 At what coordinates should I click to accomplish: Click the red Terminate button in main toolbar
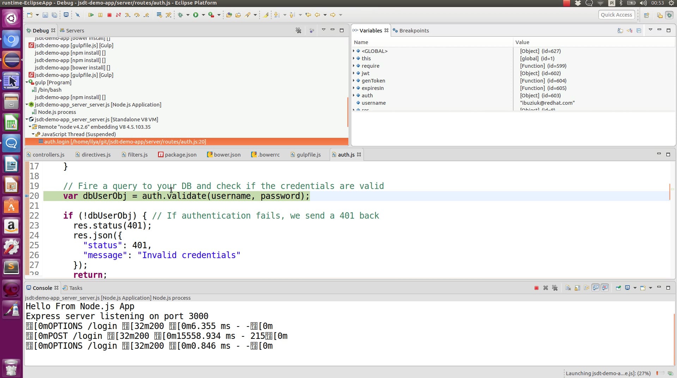pyautogui.click(x=109, y=15)
